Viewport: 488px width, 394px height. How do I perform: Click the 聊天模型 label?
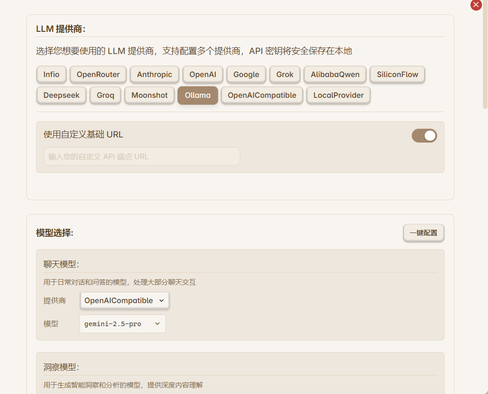point(61,264)
